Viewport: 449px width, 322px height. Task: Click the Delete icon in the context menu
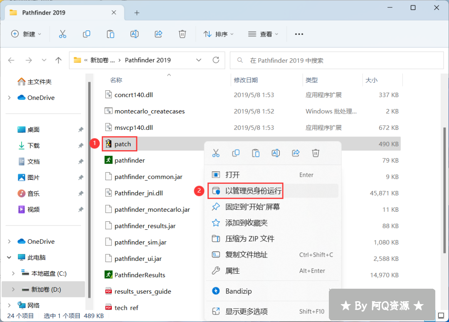click(x=316, y=153)
